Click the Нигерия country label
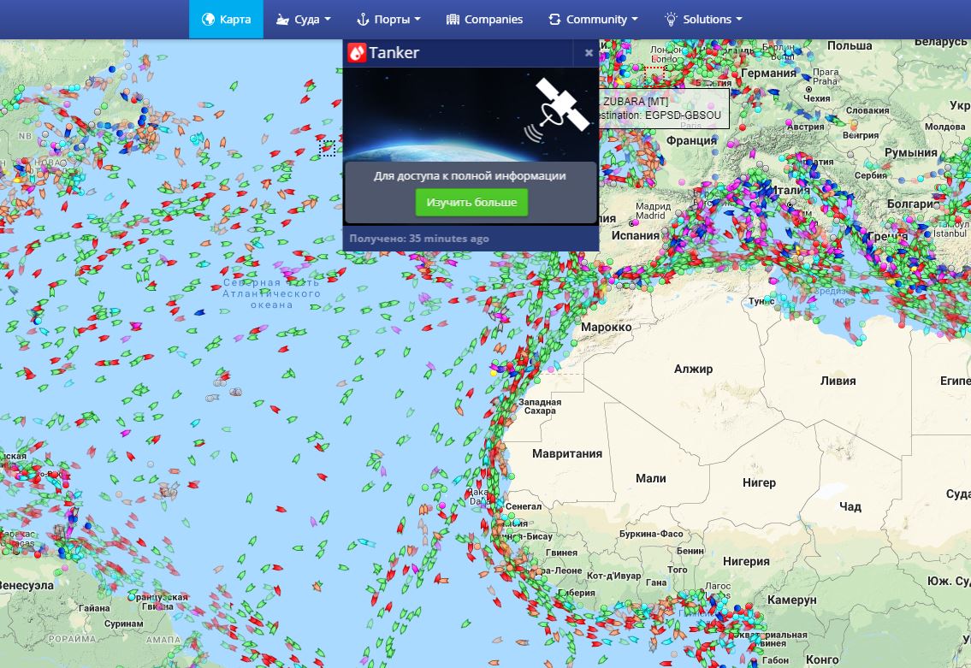This screenshot has width=971, height=668. (746, 562)
